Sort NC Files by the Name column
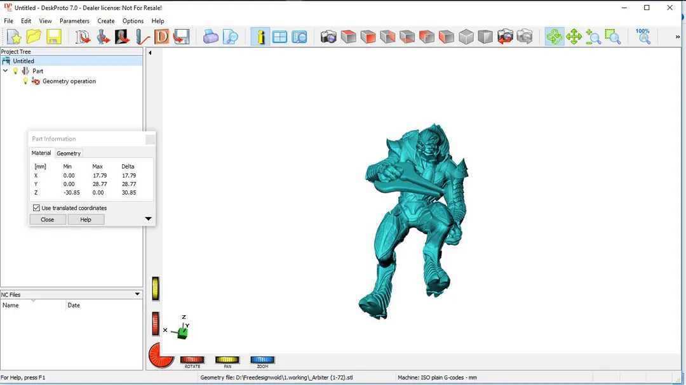This screenshot has width=686, height=385. tap(33, 305)
